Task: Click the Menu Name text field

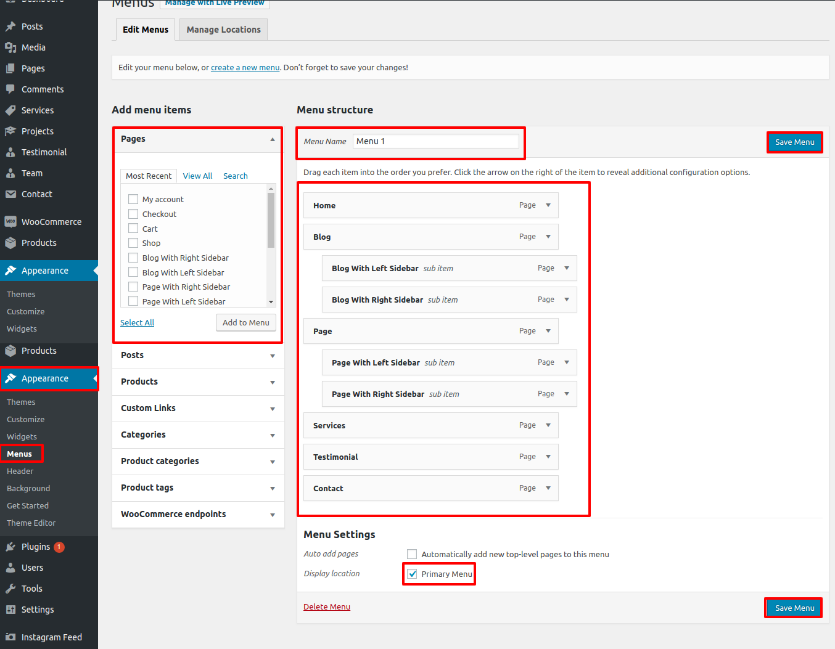Action: click(x=435, y=141)
